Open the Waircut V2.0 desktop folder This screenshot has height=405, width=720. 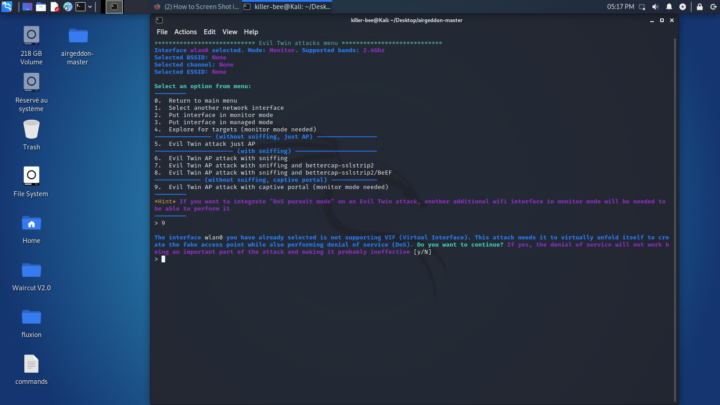pos(31,276)
